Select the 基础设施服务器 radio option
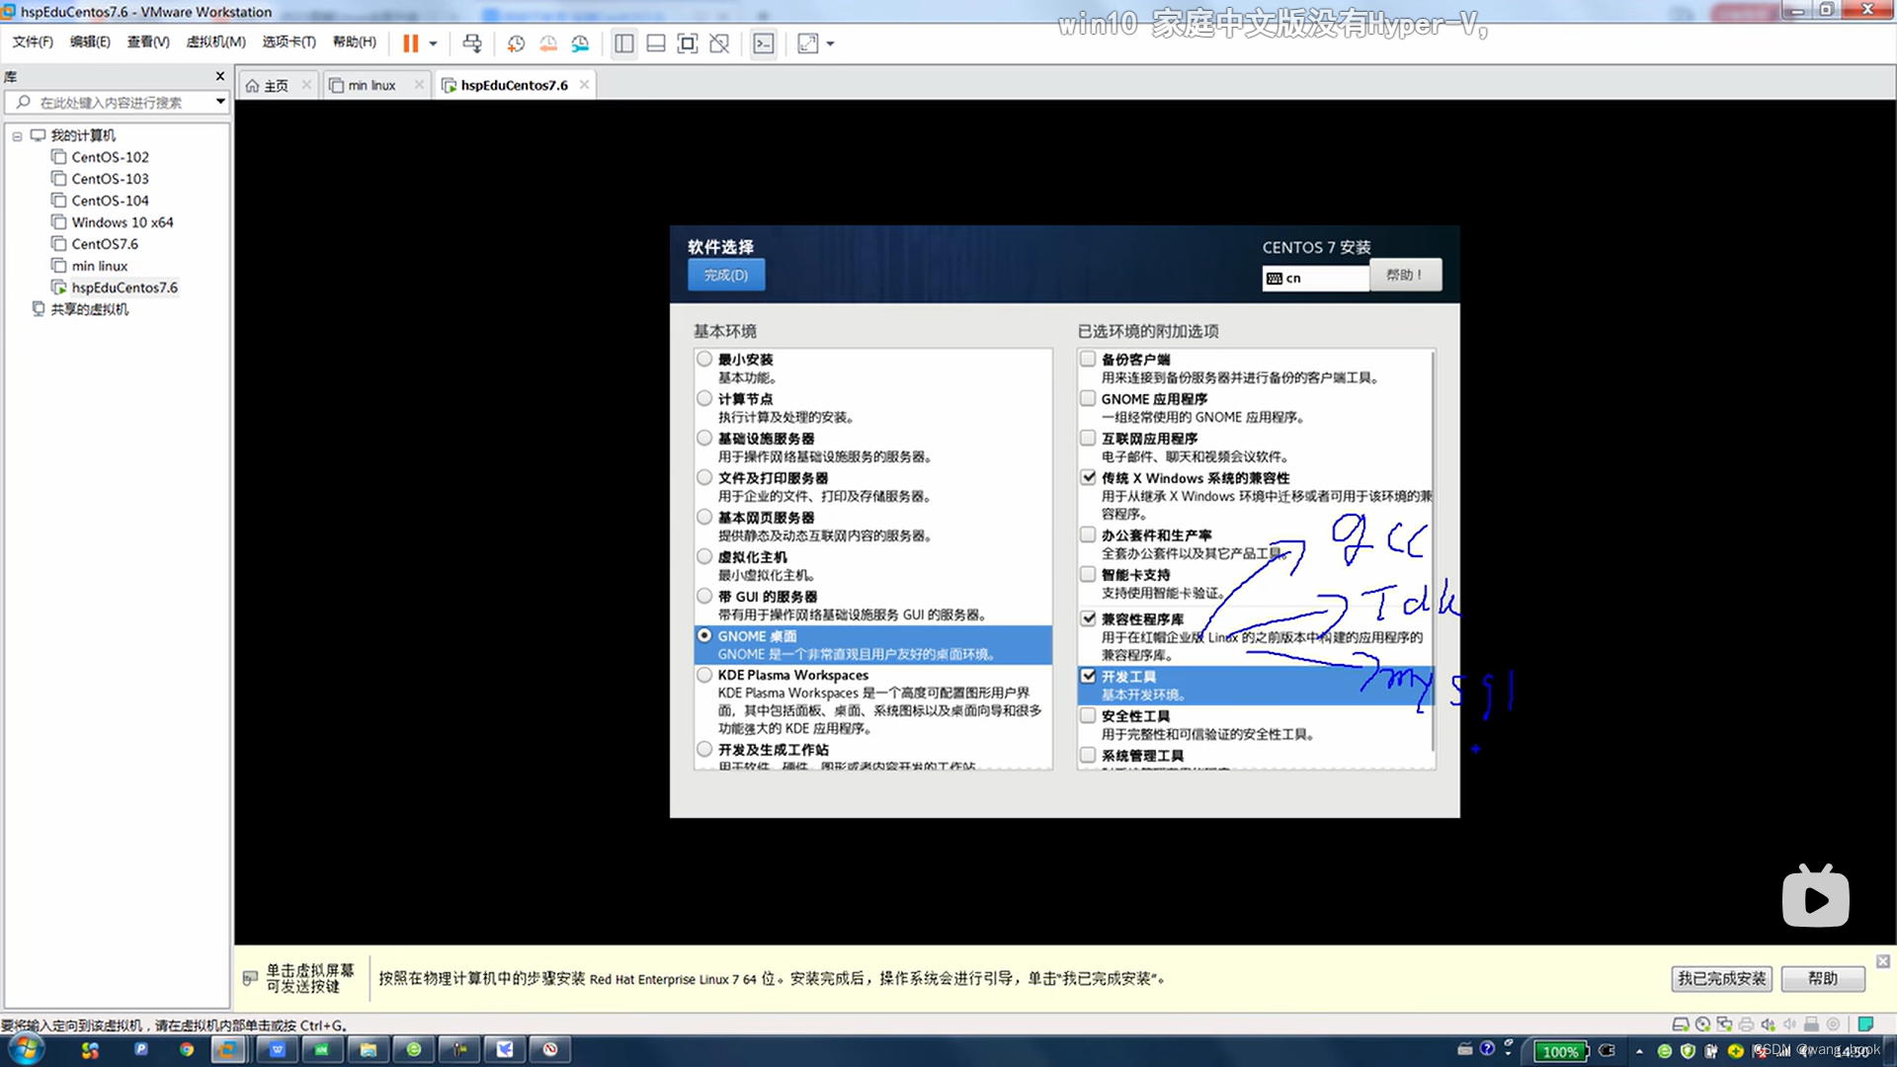This screenshot has width=1897, height=1067. (704, 439)
